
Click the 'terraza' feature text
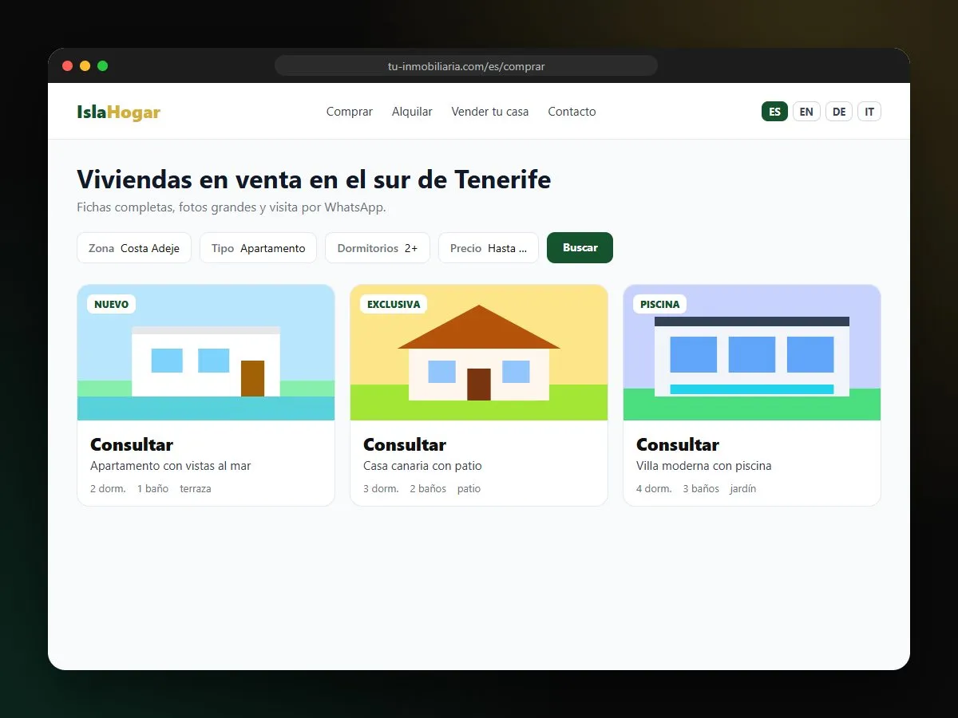pos(196,488)
